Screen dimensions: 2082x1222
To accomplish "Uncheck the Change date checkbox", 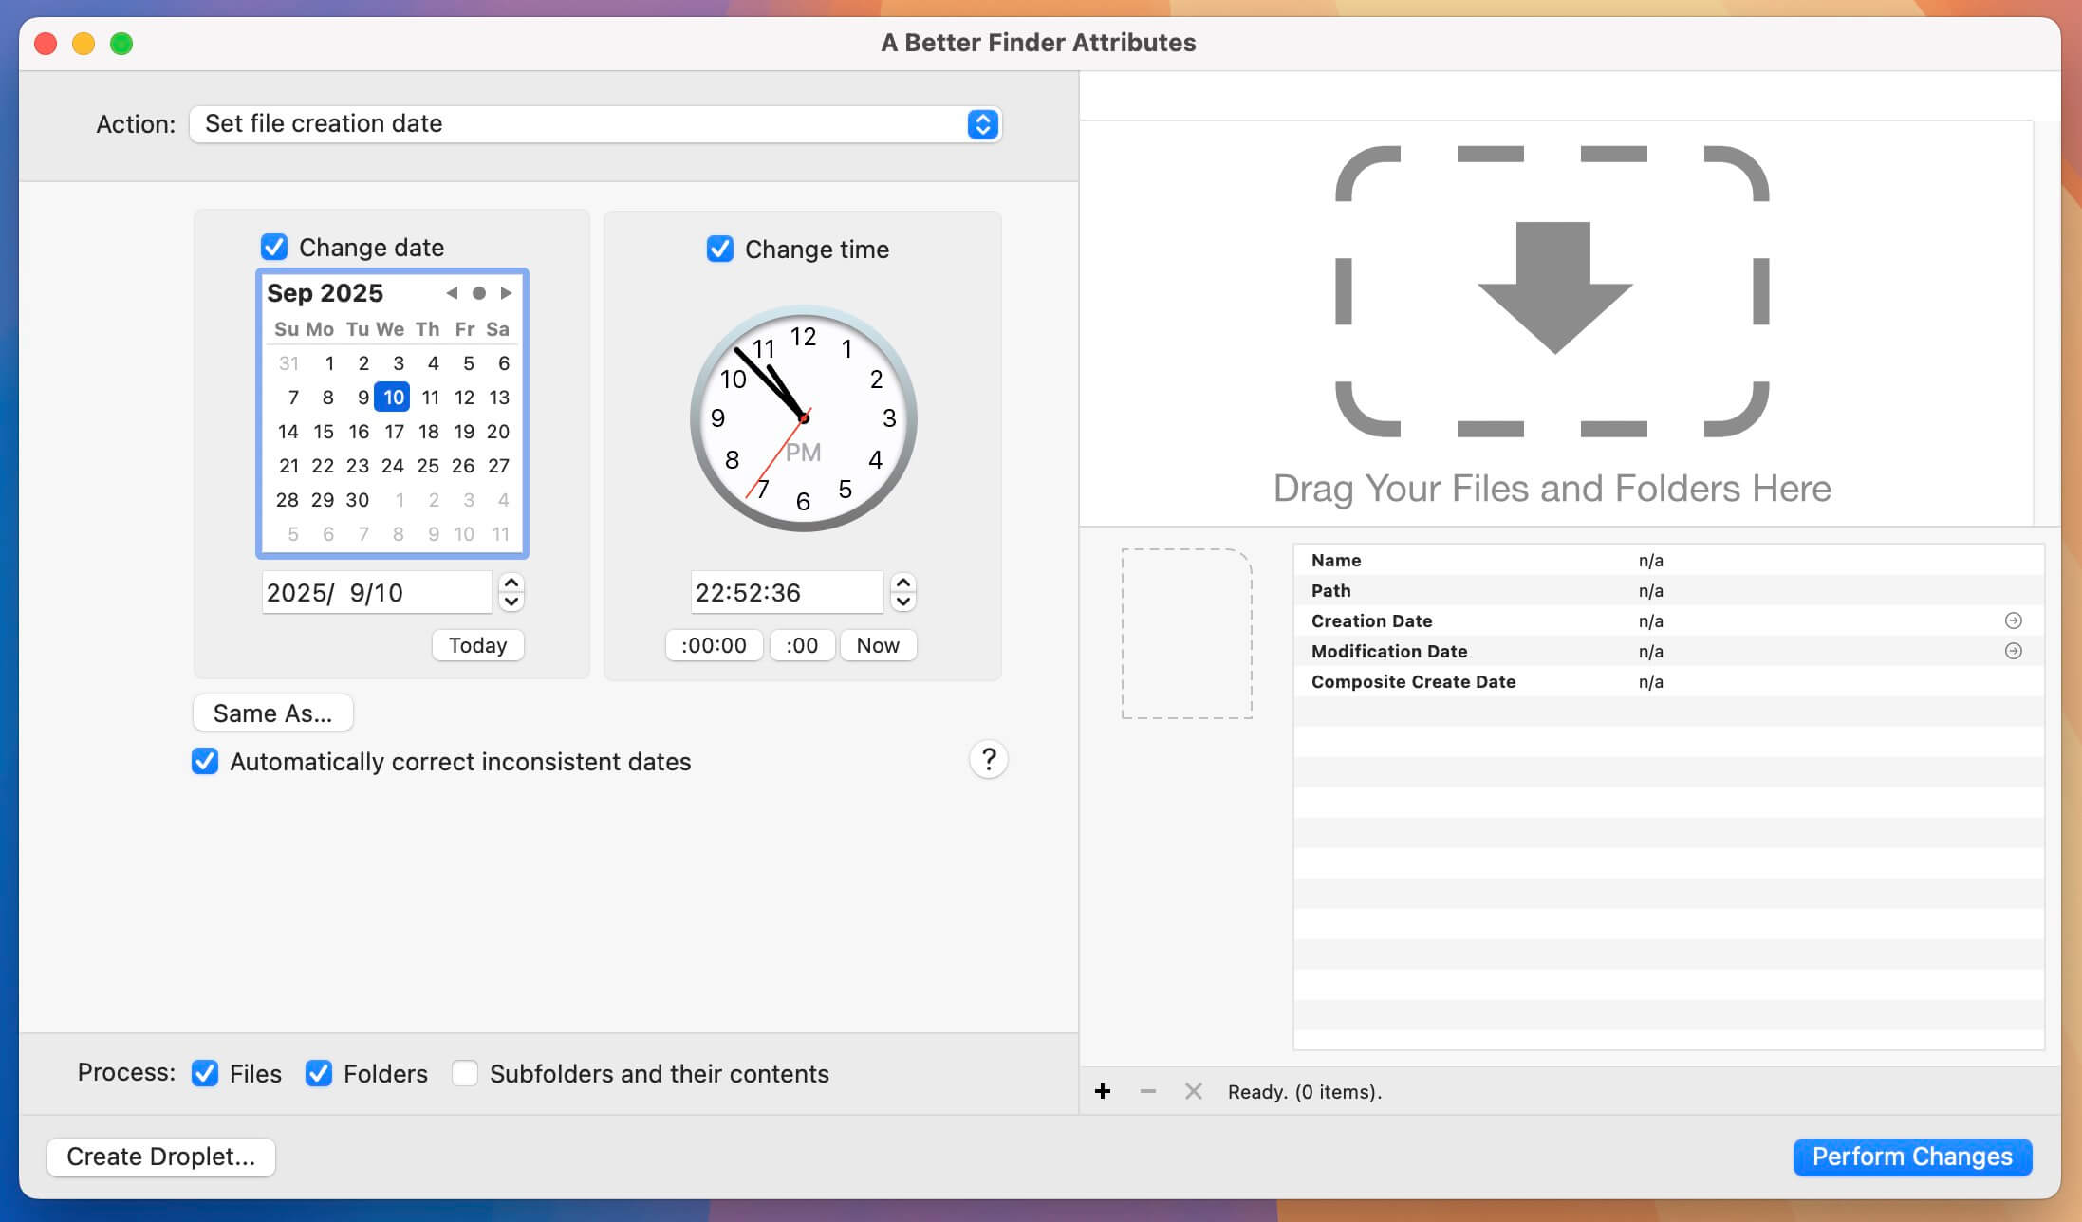I will [x=273, y=248].
